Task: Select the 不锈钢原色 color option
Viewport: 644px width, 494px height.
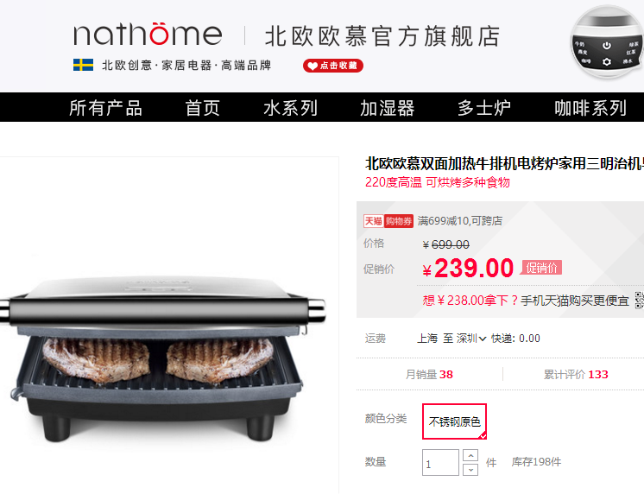Action: pos(455,421)
